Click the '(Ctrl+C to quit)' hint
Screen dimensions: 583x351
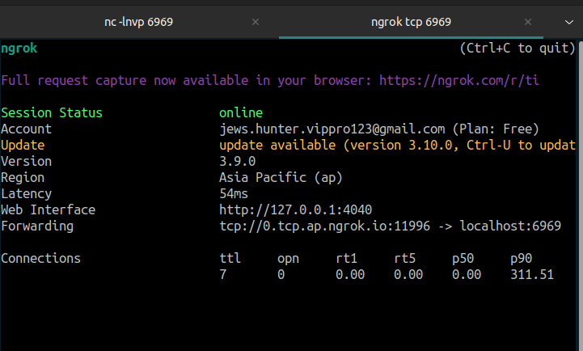pyautogui.click(x=518, y=49)
